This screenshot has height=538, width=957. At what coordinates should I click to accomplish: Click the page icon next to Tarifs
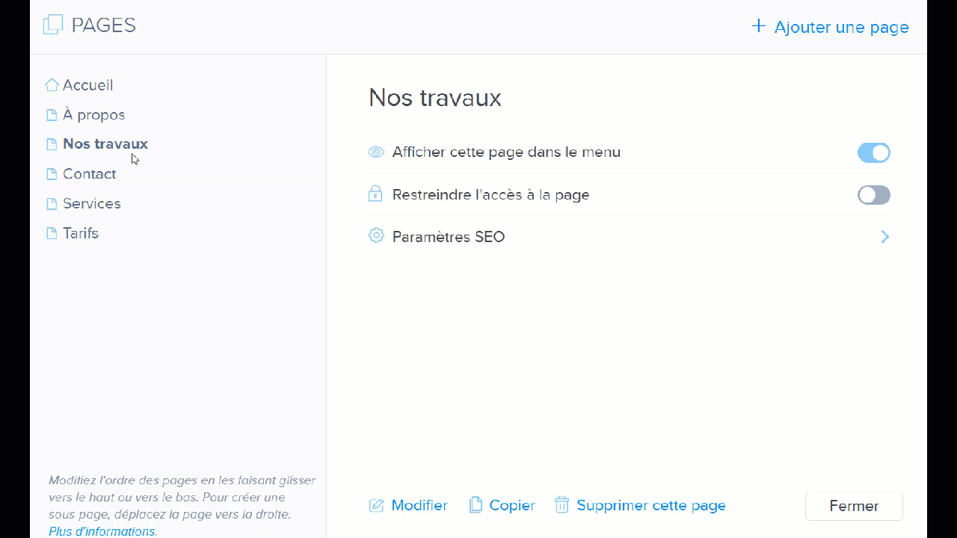click(x=52, y=234)
